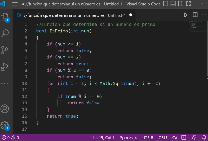208x141 pixels.
Task: Open the Customize Layout control
Action: click(x=188, y=4)
